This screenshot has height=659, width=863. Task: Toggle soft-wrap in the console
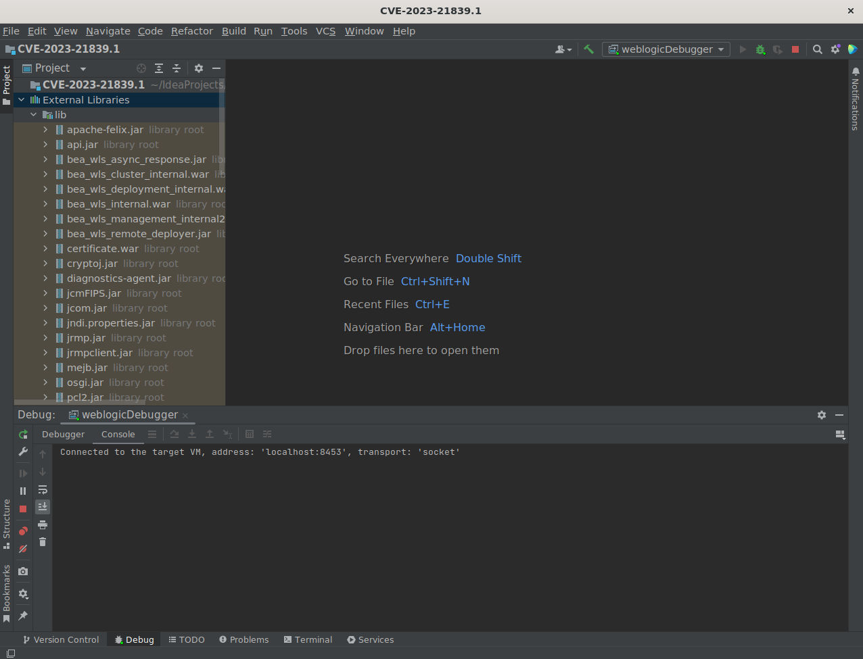(x=43, y=489)
